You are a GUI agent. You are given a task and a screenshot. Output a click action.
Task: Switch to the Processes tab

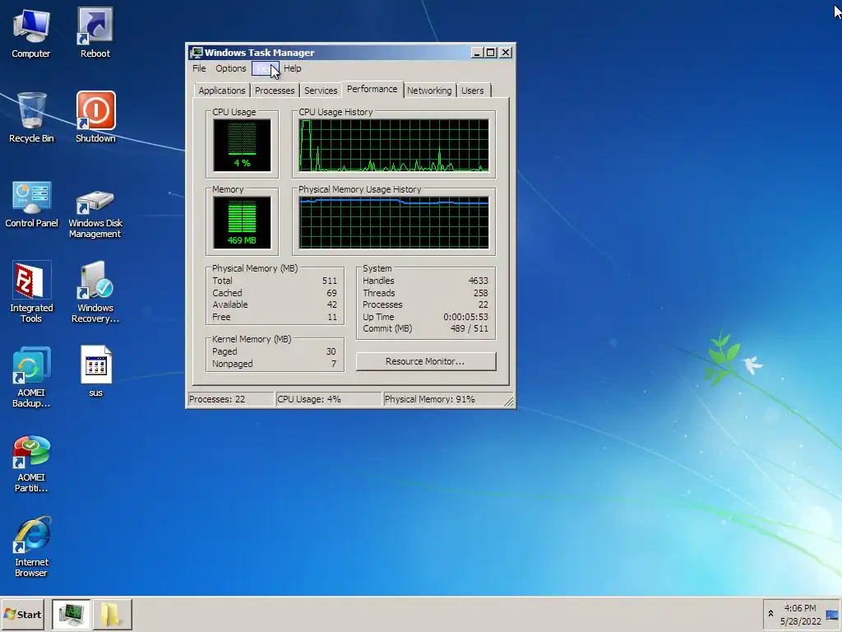click(x=275, y=91)
